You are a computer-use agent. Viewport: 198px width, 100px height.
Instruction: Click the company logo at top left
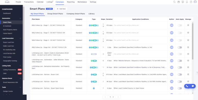pyautogui.click(x=7, y=2)
